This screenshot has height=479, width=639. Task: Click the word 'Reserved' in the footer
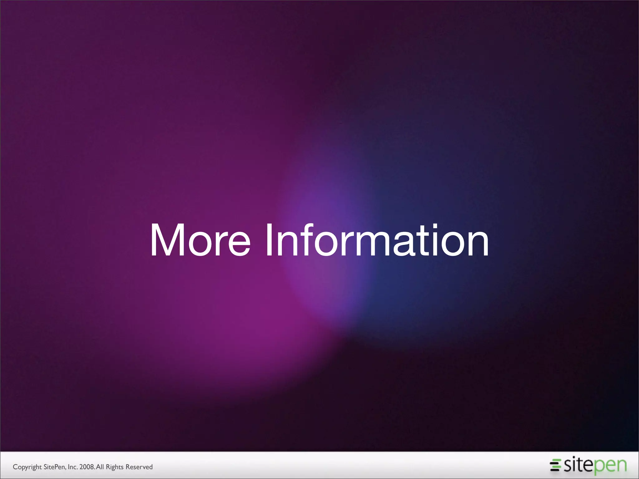[139, 467]
